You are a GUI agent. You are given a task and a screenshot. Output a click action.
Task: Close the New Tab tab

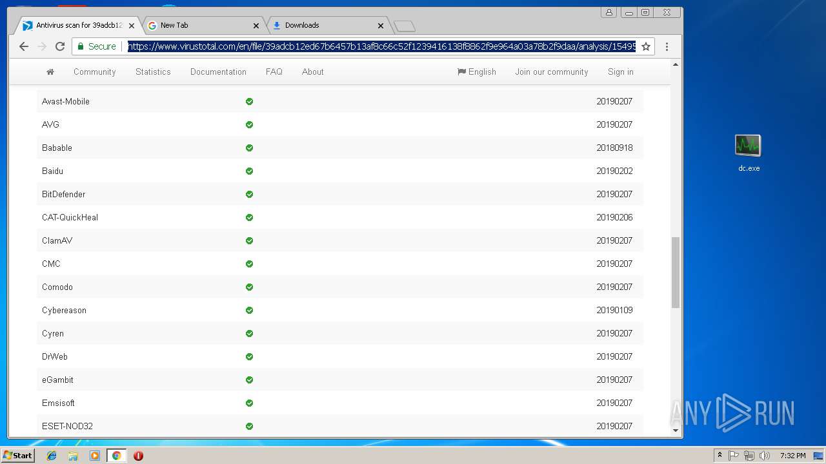tap(256, 26)
